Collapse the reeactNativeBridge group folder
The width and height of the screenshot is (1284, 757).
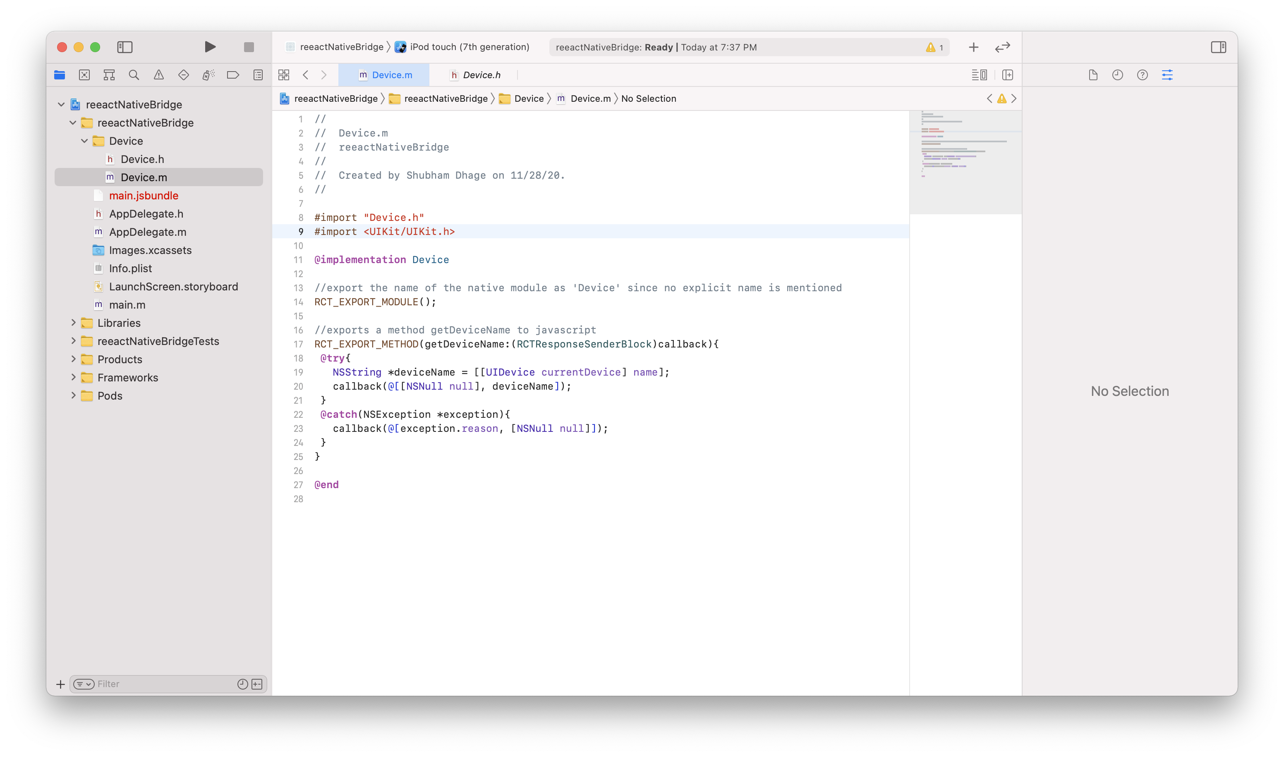click(73, 123)
